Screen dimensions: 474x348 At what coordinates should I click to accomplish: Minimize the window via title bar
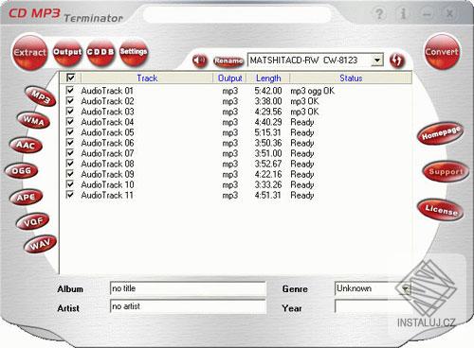[x=427, y=14]
